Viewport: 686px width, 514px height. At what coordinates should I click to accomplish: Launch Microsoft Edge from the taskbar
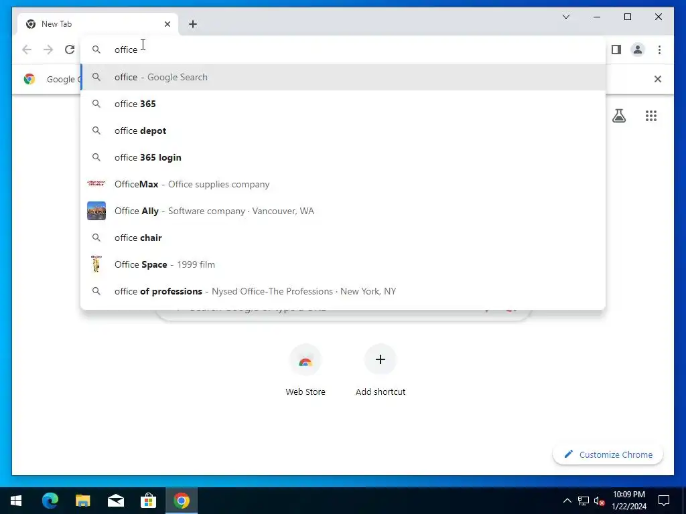click(50, 501)
